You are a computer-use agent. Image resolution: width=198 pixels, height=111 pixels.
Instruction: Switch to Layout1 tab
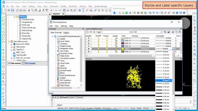tap(72, 97)
